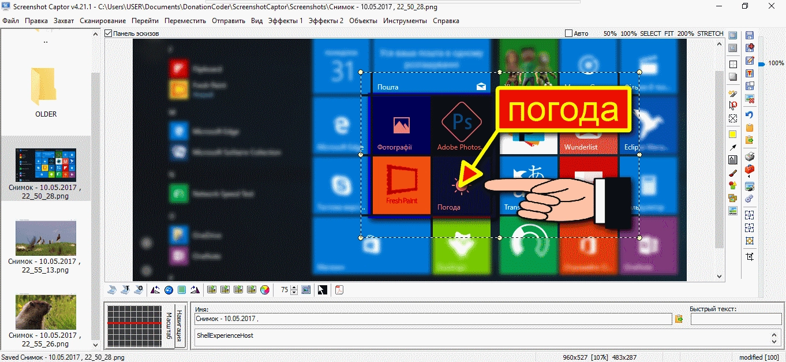The image size is (786, 362).
Task: Open the Сканирование menu
Action: tap(103, 21)
